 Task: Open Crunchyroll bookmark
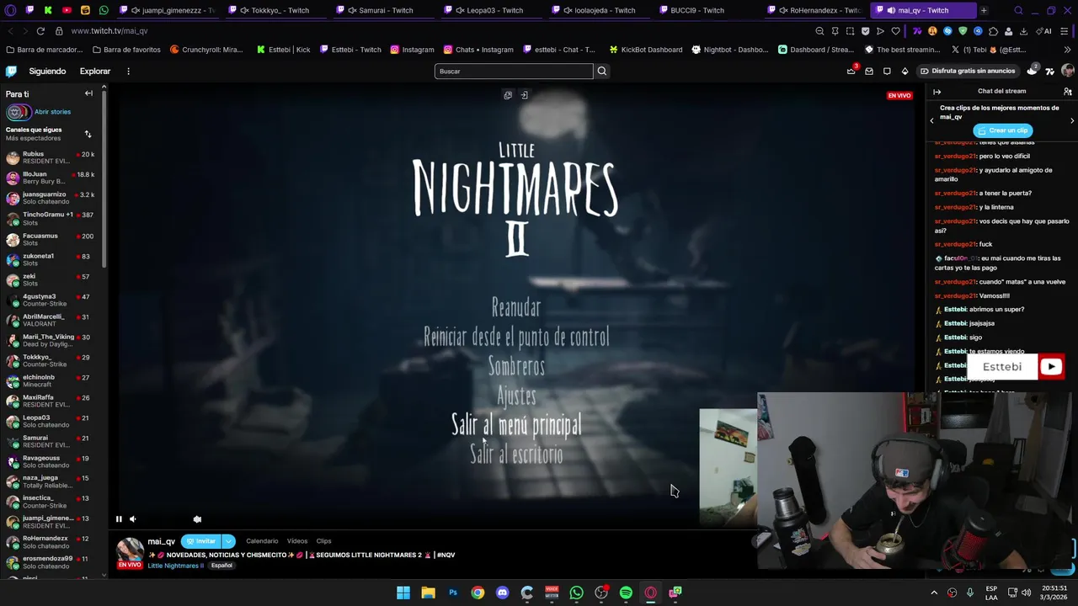pyautogui.click(x=206, y=50)
